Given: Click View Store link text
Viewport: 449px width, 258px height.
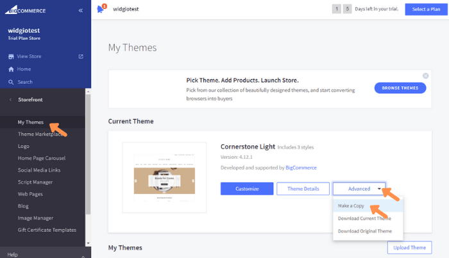Looking at the screenshot, I should coord(29,56).
